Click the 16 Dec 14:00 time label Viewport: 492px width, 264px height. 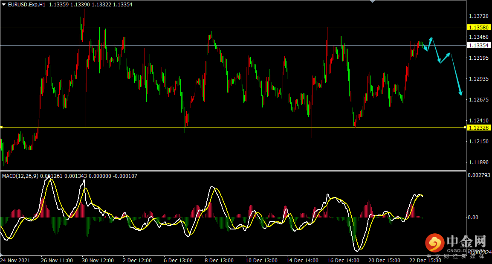tap(343, 261)
